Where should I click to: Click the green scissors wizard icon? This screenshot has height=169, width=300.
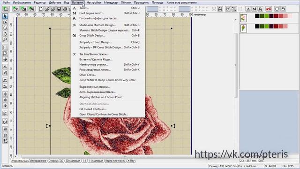click(x=15, y=9)
